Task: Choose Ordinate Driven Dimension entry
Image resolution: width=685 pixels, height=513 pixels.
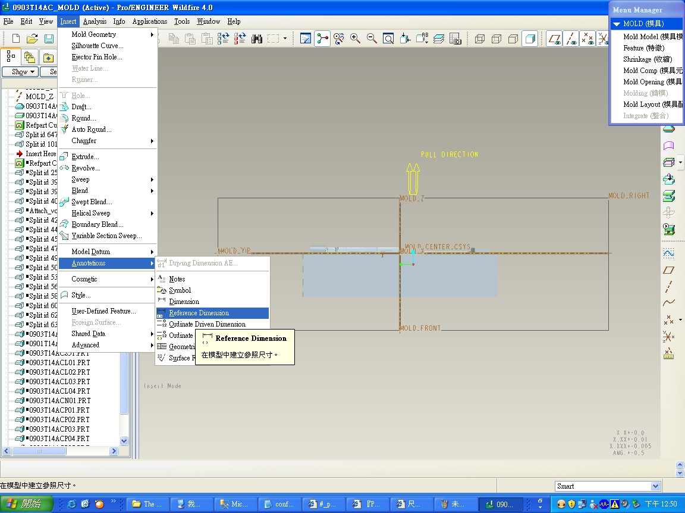Action: point(212,324)
